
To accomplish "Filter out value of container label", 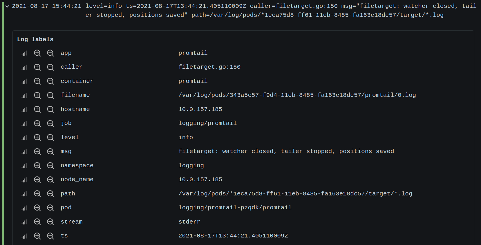I will 50,81.
